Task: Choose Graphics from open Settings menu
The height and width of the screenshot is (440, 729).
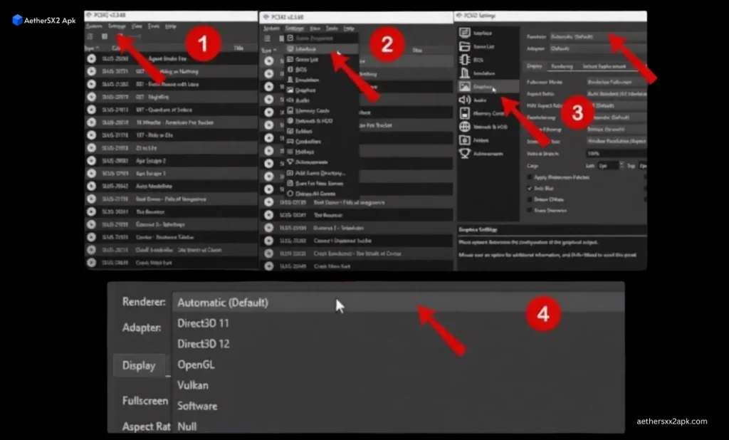Action: (322, 90)
